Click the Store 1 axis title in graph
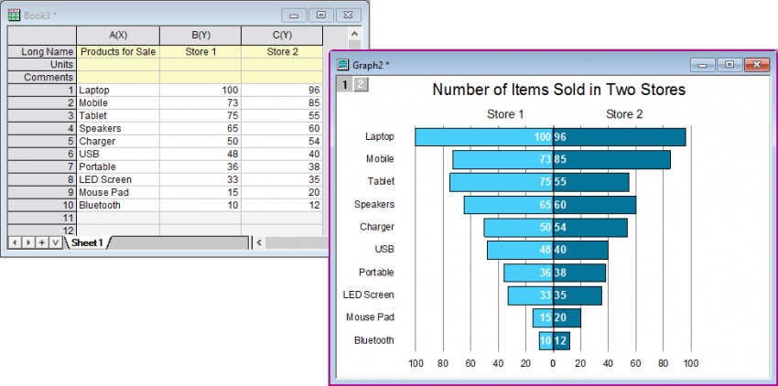This screenshot has height=386, width=778. tap(505, 114)
